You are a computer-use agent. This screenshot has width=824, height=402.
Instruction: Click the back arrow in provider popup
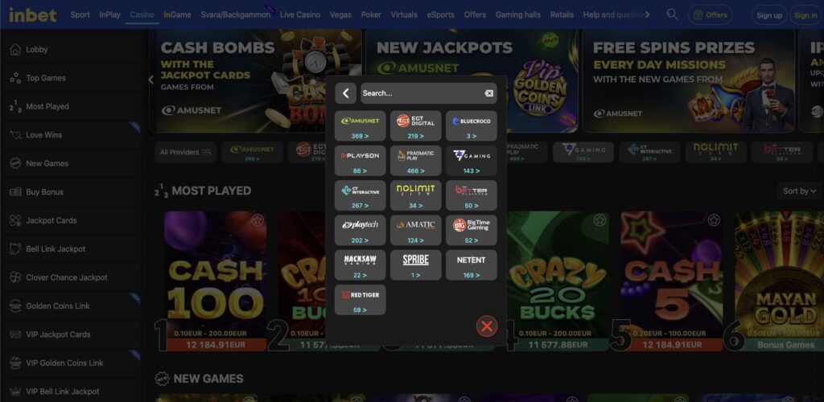(346, 93)
